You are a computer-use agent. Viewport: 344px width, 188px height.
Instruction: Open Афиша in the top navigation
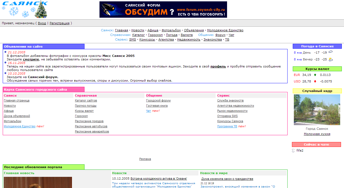point(153,30)
